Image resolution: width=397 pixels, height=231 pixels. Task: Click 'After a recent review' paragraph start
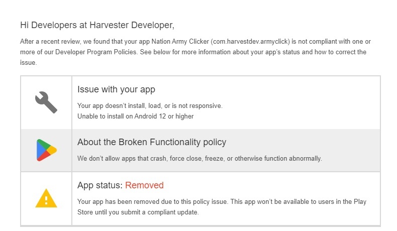pyautogui.click(x=50, y=42)
